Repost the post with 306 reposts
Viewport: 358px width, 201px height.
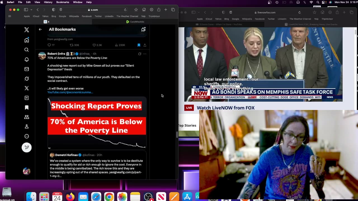pos(72,45)
